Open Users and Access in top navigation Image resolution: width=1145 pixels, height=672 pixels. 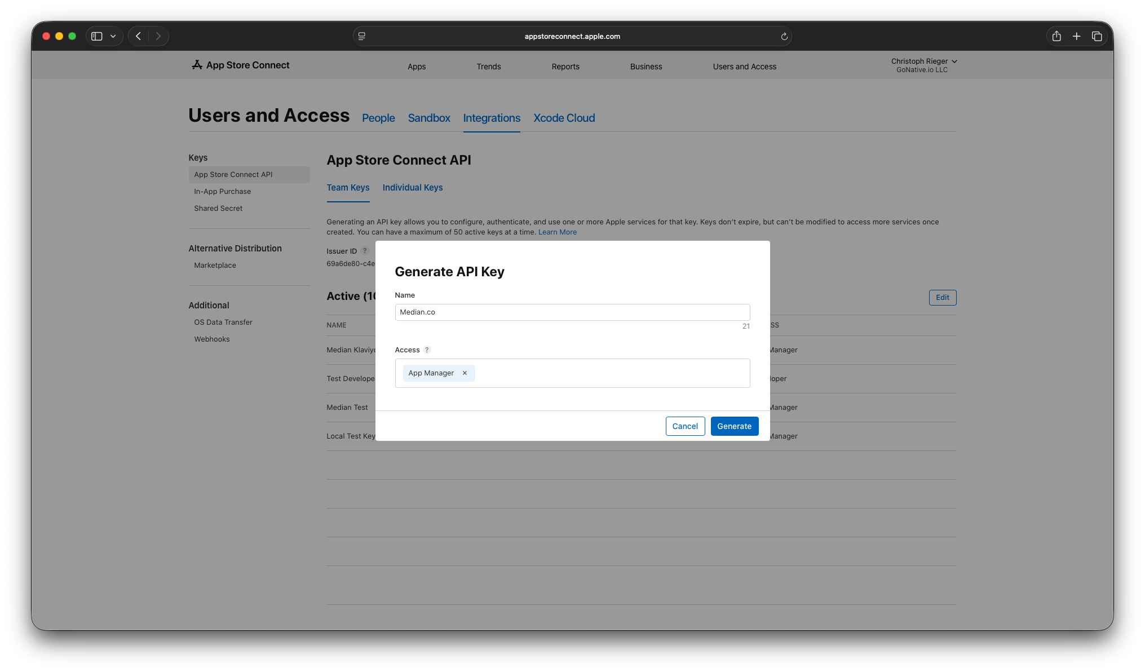click(x=745, y=67)
